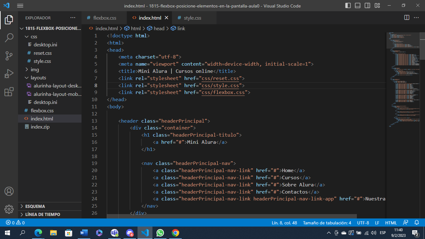The image size is (425, 239).
Task: Open the Customize Layout button
Action: click(x=377, y=6)
